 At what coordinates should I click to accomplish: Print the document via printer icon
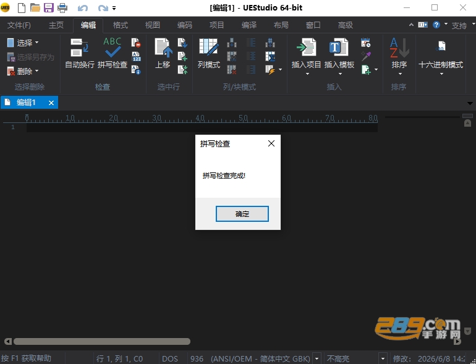[x=62, y=7]
